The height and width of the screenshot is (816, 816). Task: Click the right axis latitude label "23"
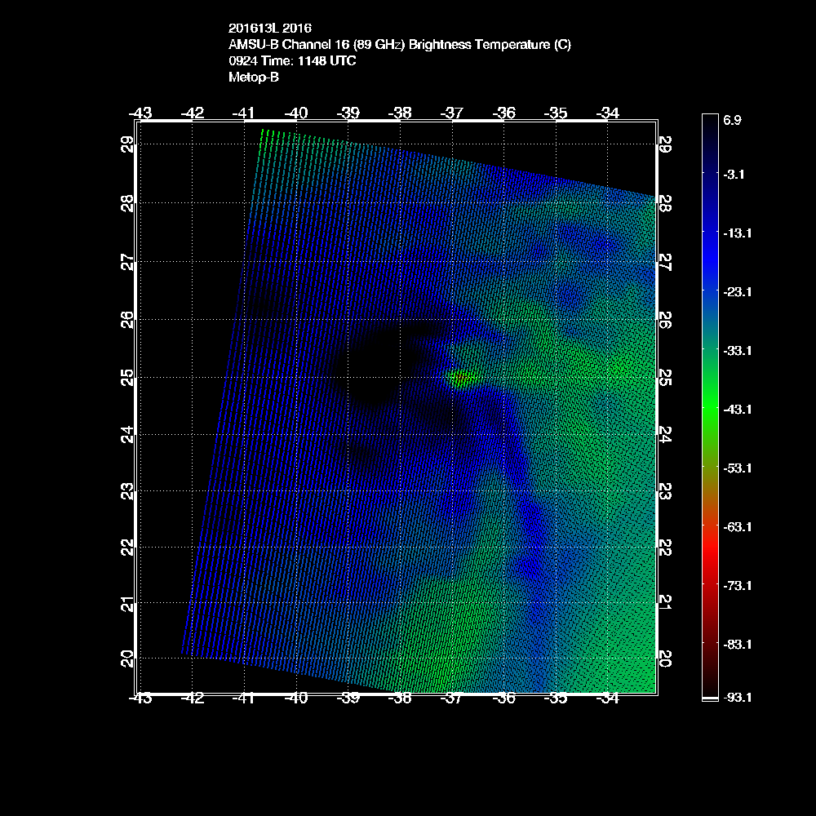point(666,490)
